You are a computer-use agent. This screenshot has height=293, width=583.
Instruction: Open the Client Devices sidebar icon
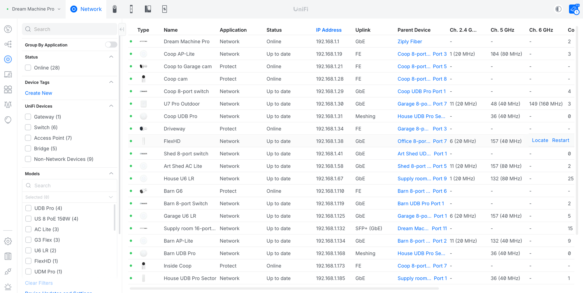[8, 74]
